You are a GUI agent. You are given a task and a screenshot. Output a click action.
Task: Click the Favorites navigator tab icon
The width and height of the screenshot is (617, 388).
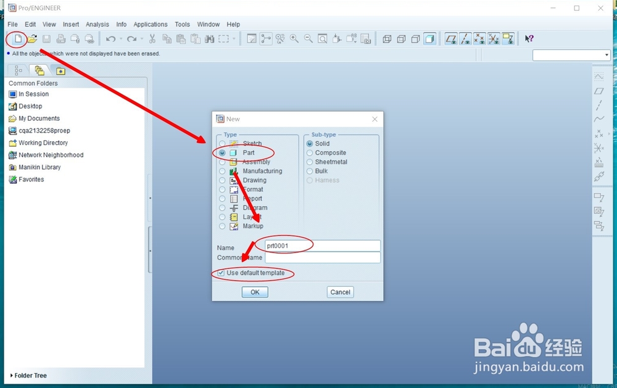(60, 71)
